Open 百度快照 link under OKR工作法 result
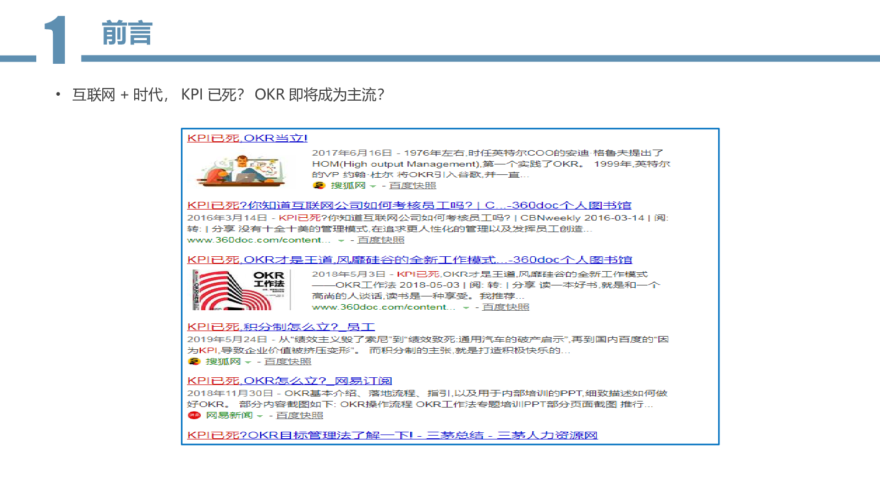 505,307
